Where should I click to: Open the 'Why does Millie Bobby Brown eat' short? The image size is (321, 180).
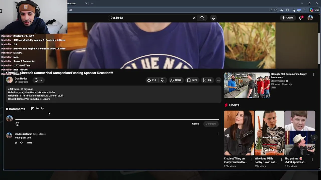click(270, 133)
